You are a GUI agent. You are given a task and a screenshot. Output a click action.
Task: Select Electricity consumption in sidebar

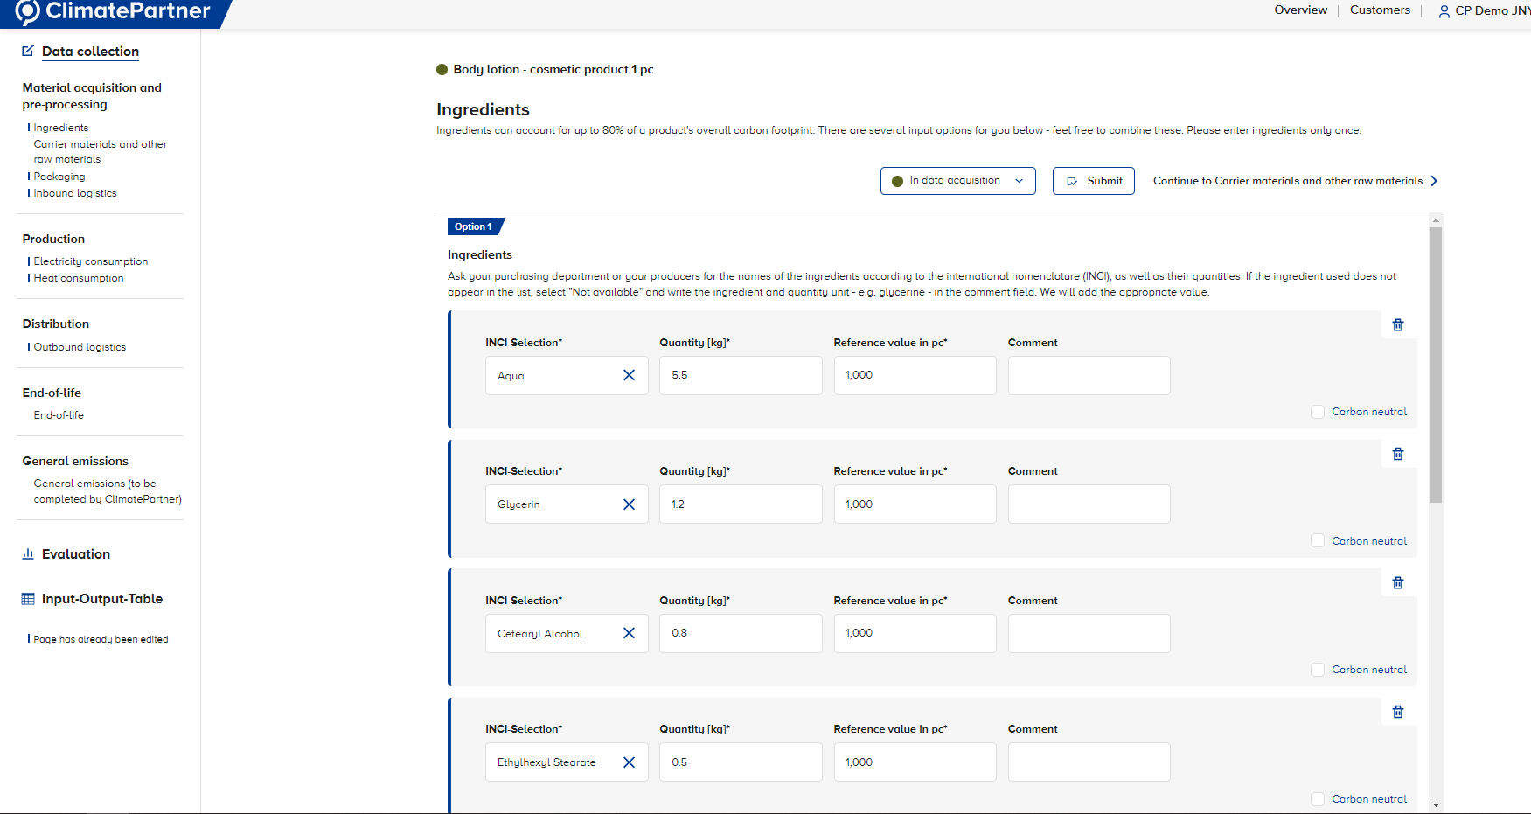point(91,261)
